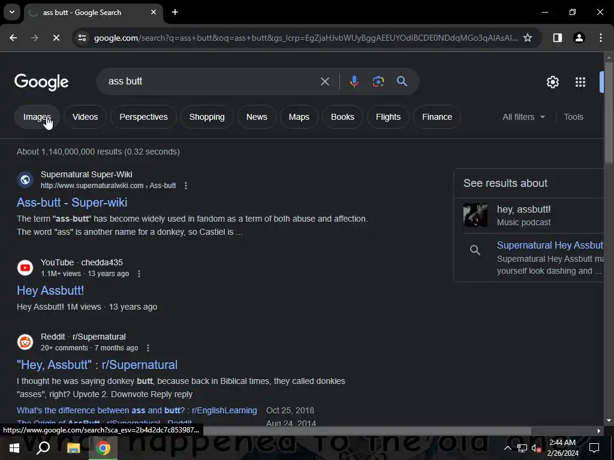
Task: Click the forward navigation arrow
Action: coord(35,38)
